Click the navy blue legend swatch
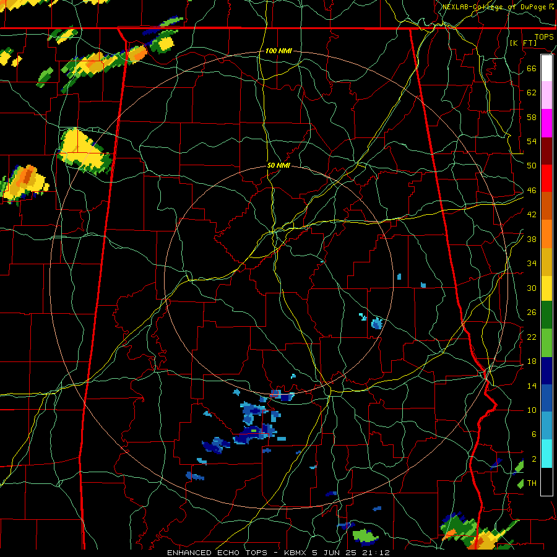557x557 pixels. pos(546,371)
